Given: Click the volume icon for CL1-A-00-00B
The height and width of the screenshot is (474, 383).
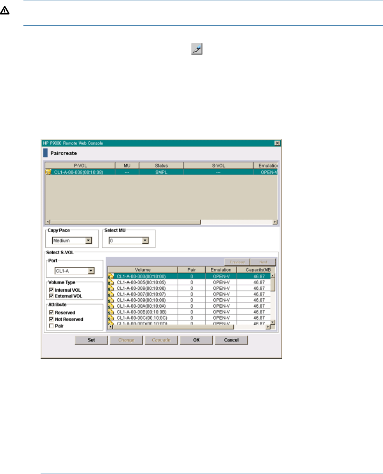Looking at the screenshot, I should coord(110,312).
